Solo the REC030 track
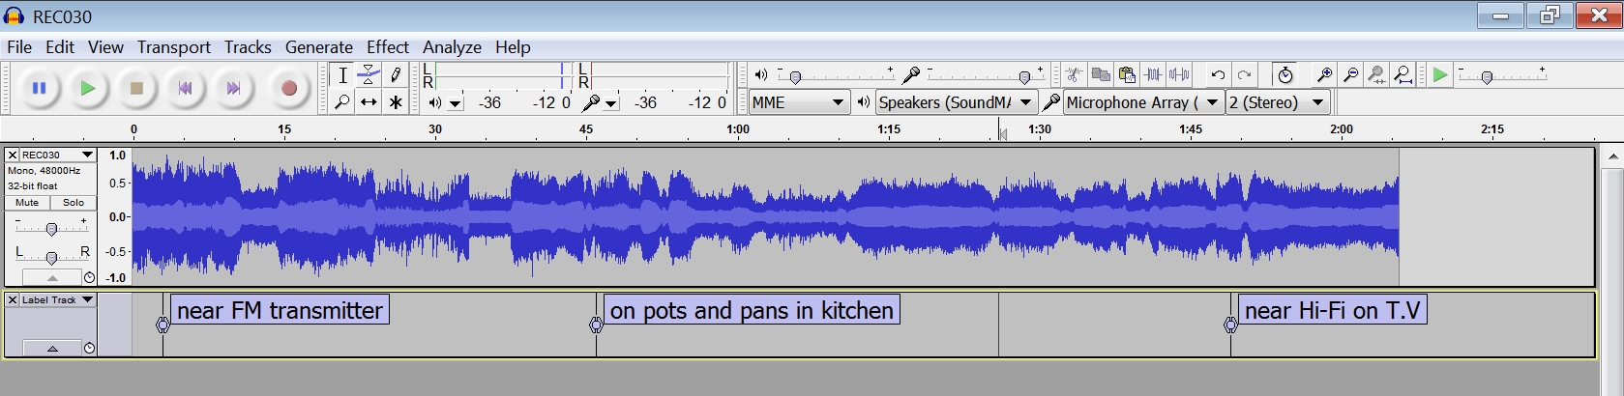 click(74, 203)
